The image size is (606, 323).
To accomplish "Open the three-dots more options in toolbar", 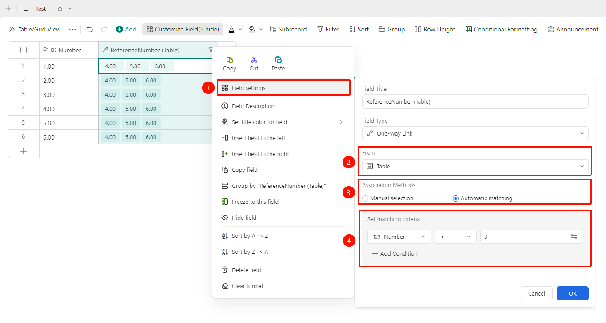I will point(72,29).
